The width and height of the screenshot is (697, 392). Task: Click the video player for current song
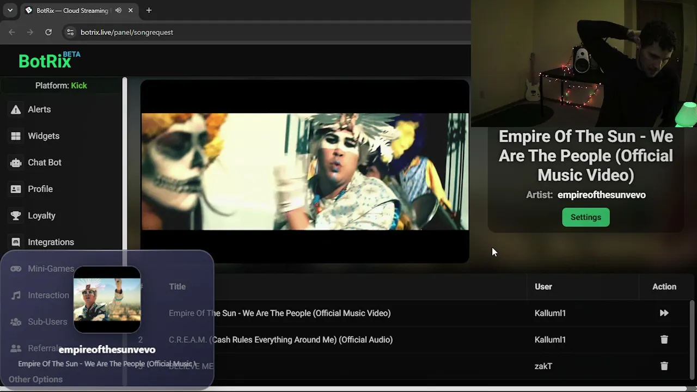click(305, 171)
